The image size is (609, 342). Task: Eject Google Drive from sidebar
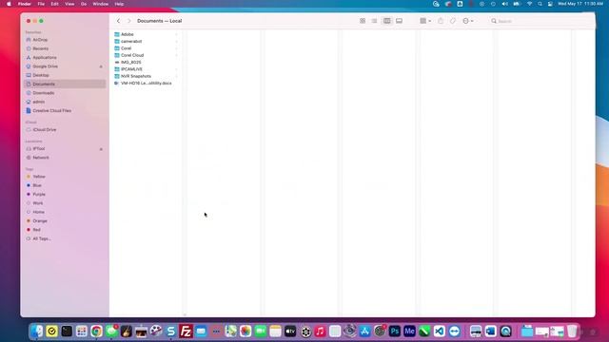[x=101, y=66]
